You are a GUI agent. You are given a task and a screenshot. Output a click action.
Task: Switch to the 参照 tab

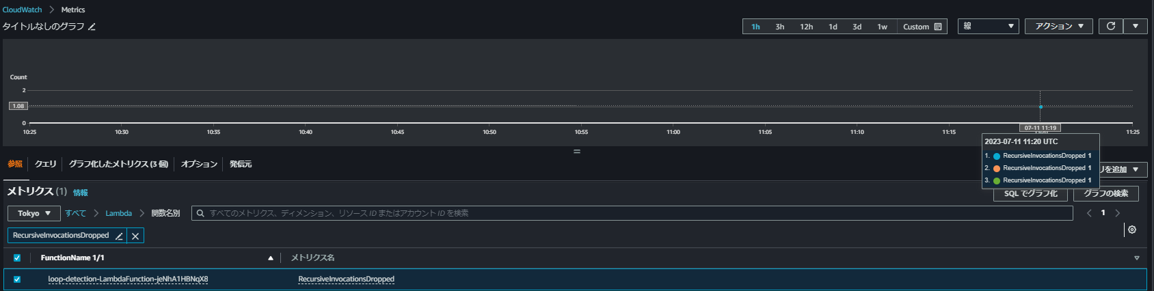click(x=14, y=164)
